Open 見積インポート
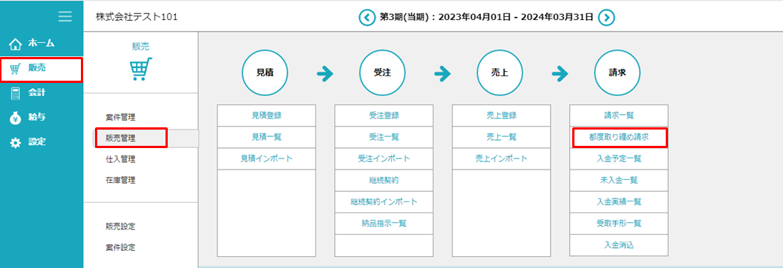 point(266,159)
